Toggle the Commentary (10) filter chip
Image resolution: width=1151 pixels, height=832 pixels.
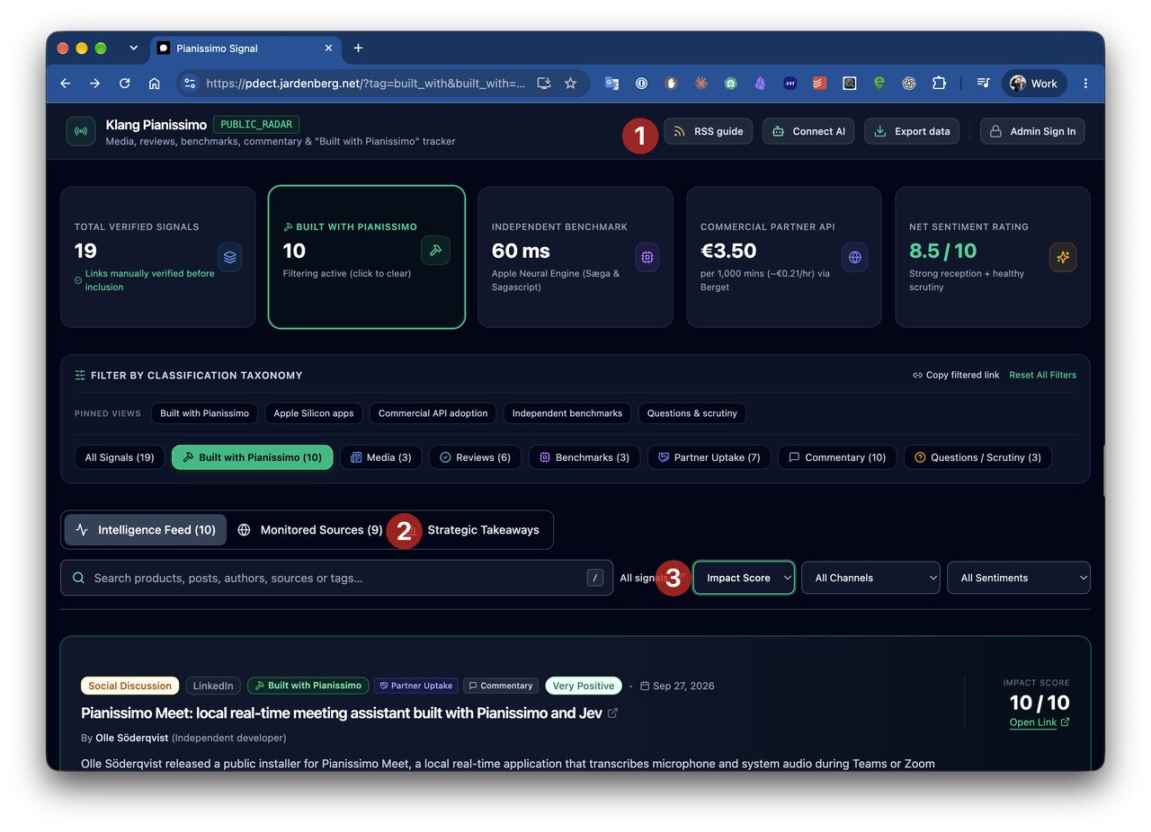point(837,457)
